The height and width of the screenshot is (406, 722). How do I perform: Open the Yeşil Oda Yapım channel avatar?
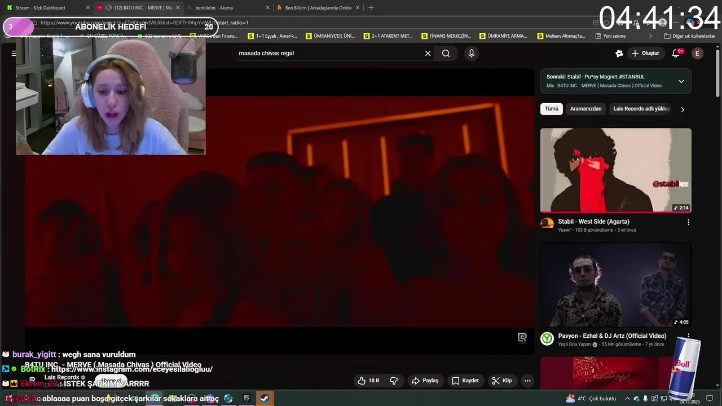pos(547,338)
